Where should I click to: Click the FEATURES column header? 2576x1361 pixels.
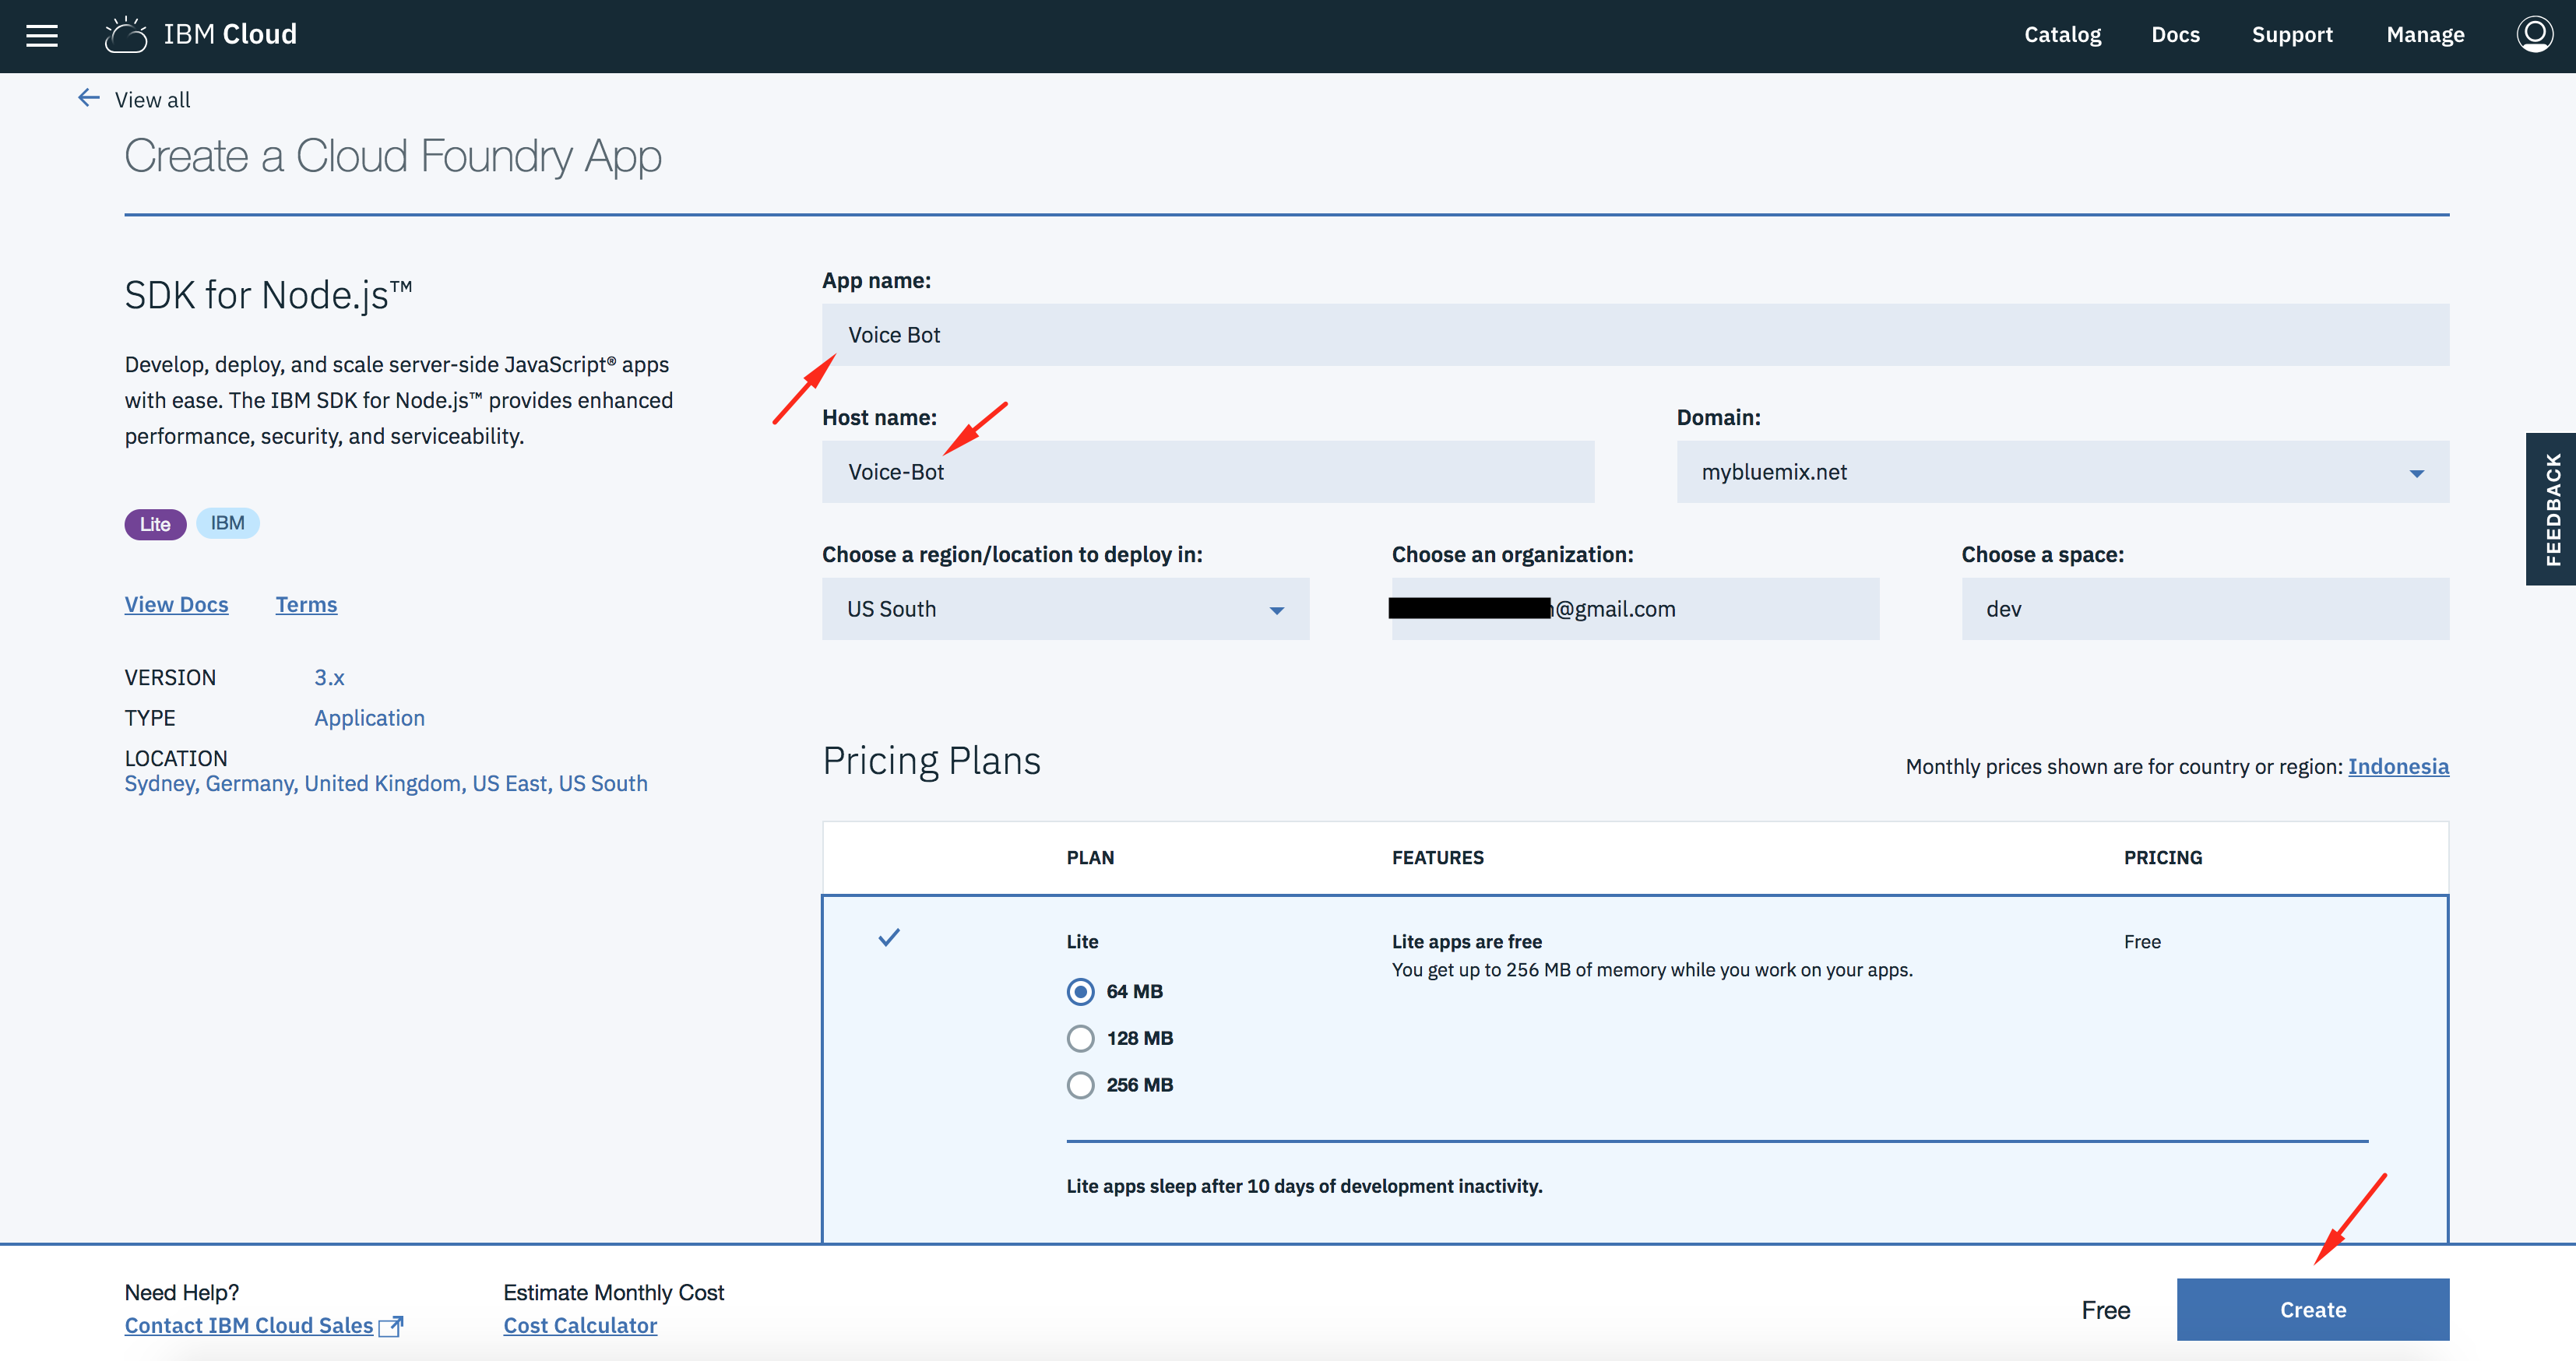coord(1437,858)
